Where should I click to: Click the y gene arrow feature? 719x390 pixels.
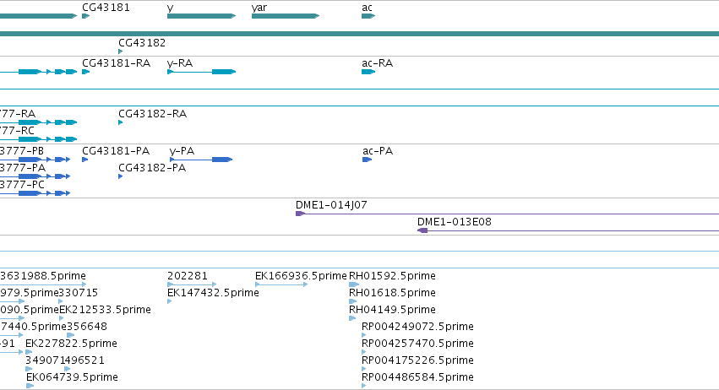[202, 16]
